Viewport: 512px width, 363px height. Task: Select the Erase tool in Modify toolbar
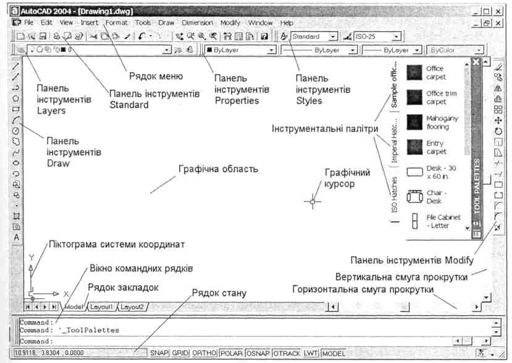(498, 67)
